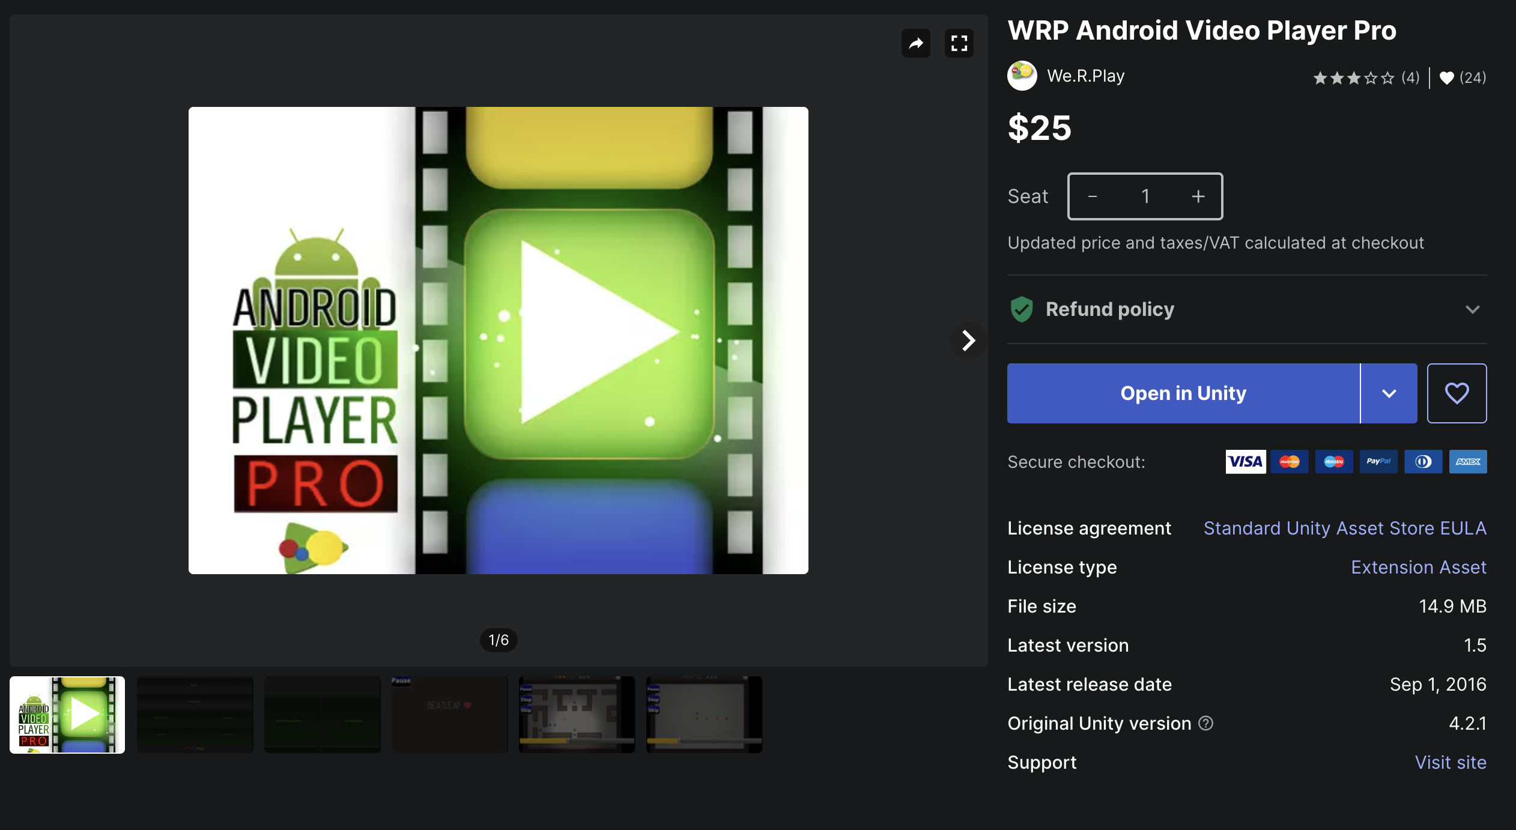Open the We.R.Play publisher page

(x=1086, y=76)
